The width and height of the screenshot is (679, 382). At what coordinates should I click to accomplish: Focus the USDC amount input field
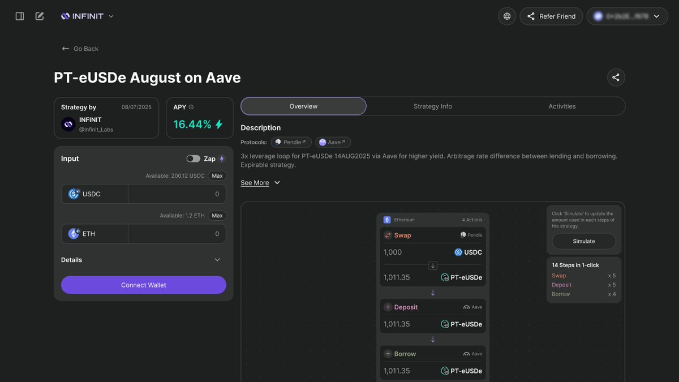[x=177, y=194]
